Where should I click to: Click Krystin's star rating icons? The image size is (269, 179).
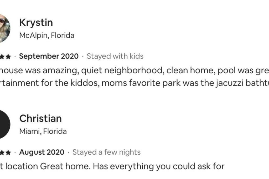(x=6, y=56)
